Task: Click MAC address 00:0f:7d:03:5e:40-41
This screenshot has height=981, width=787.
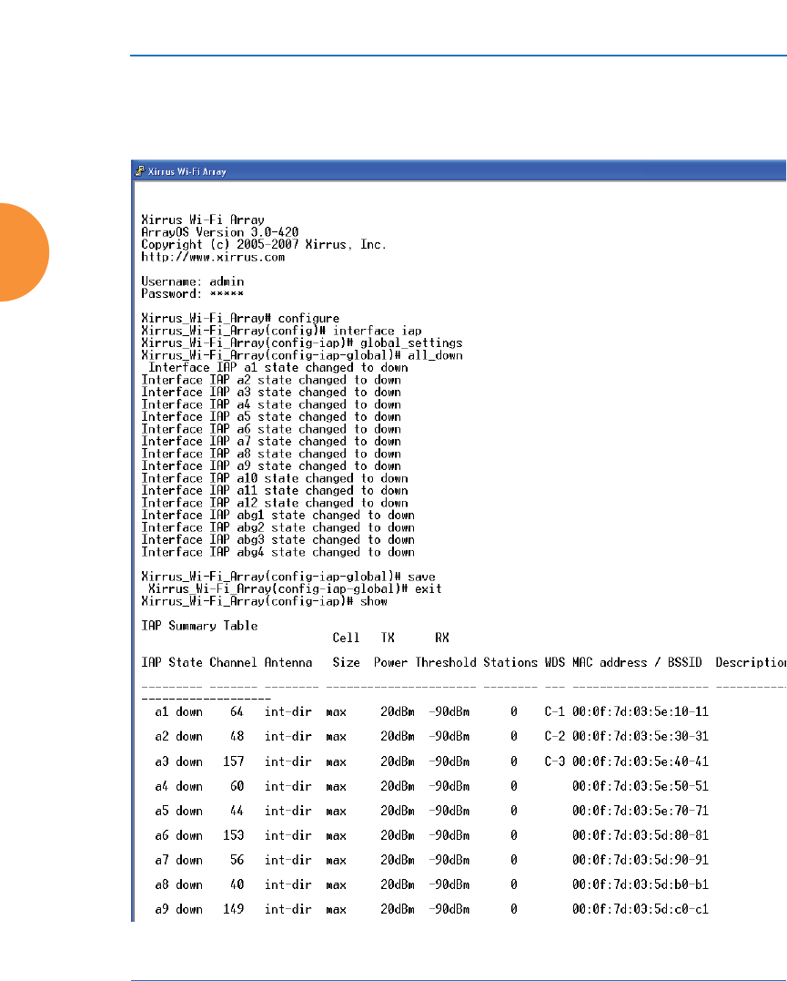Action: click(x=641, y=761)
